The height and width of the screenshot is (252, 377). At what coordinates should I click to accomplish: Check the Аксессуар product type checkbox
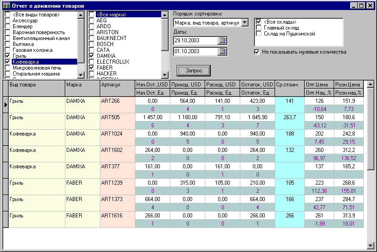tap(7, 20)
